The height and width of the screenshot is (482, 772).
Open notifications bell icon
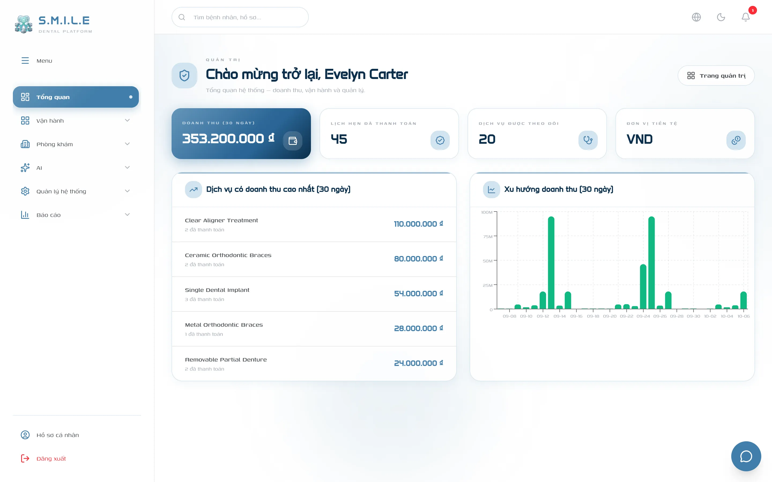745,17
